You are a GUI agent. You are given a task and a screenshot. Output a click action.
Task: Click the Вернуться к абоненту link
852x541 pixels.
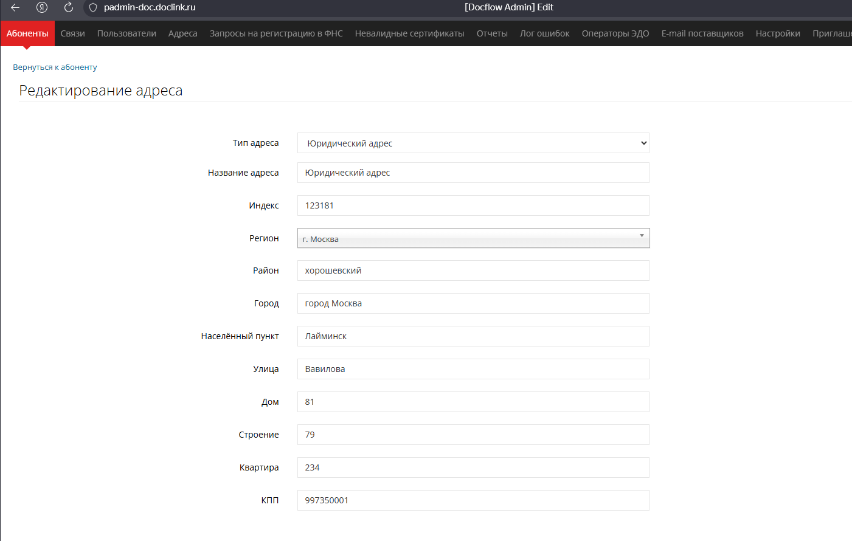55,67
